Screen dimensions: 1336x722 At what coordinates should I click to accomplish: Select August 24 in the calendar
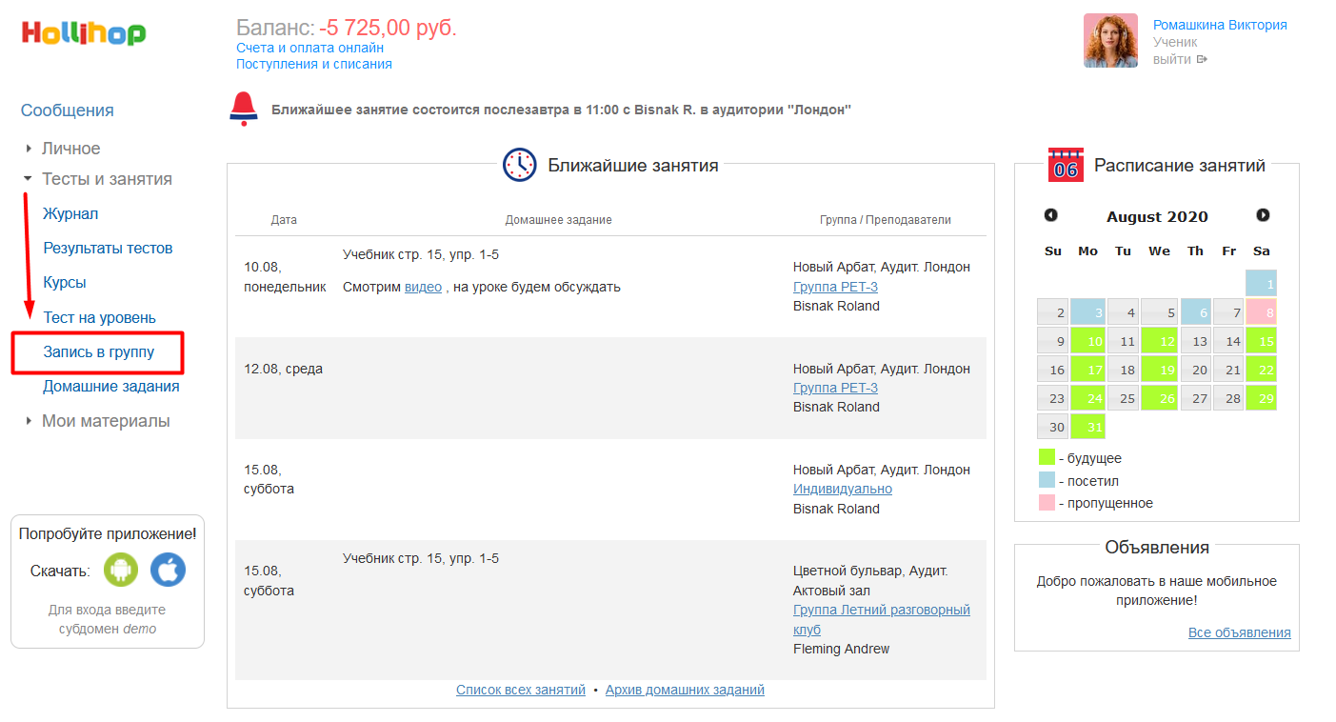[1087, 398]
